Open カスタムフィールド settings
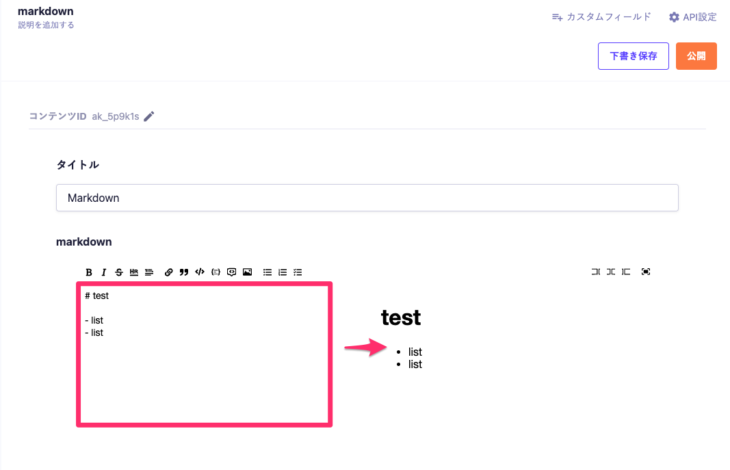Viewport: 730px width, 470px height. click(x=601, y=17)
